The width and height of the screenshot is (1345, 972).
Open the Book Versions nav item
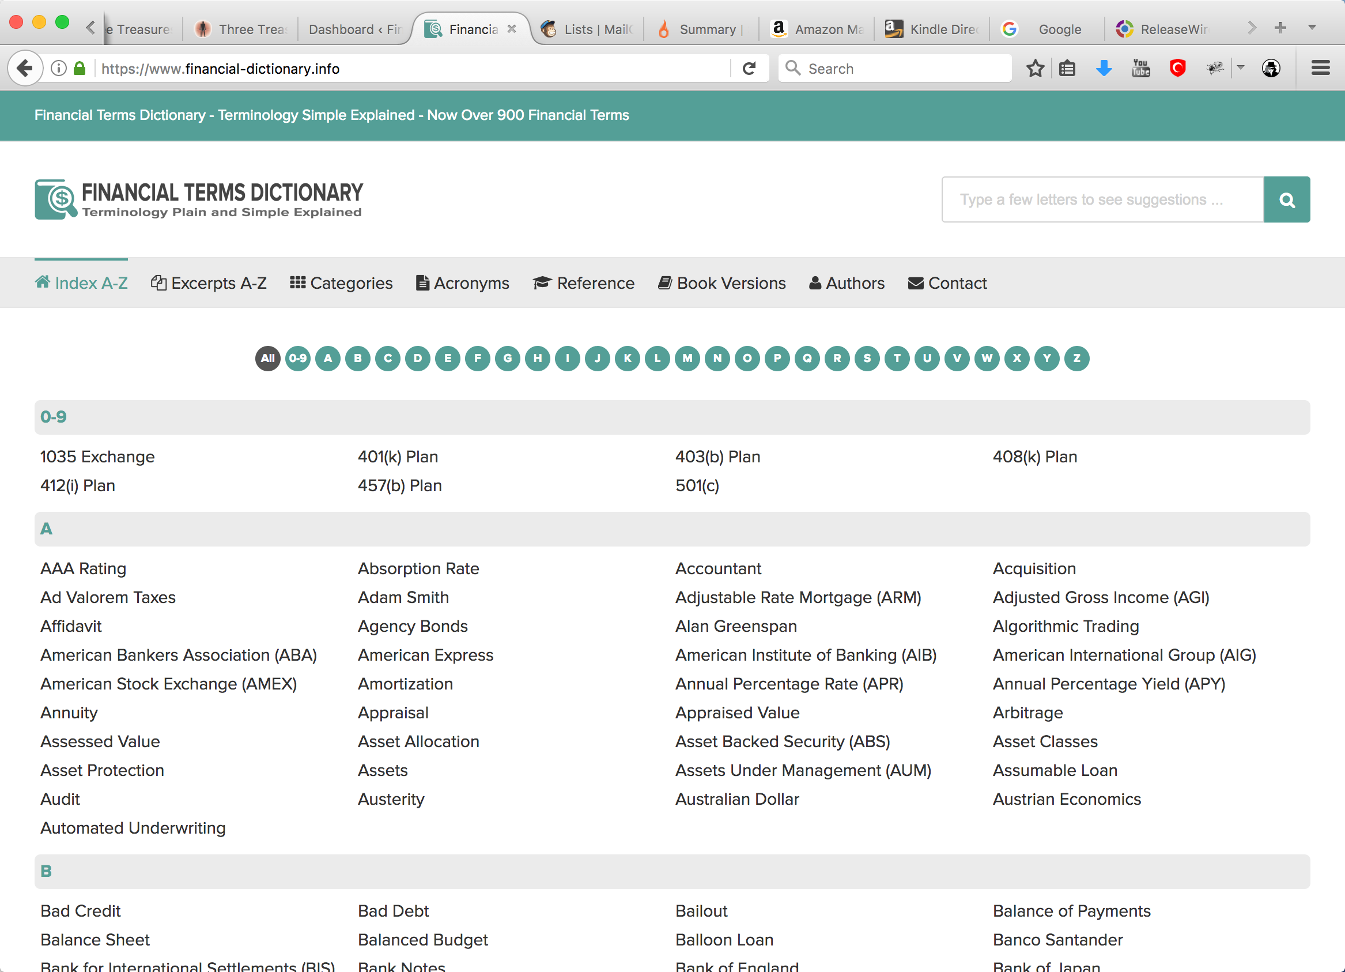pos(721,283)
